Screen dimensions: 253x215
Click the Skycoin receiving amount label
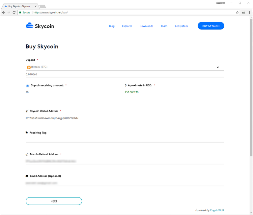[x=47, y=85]
